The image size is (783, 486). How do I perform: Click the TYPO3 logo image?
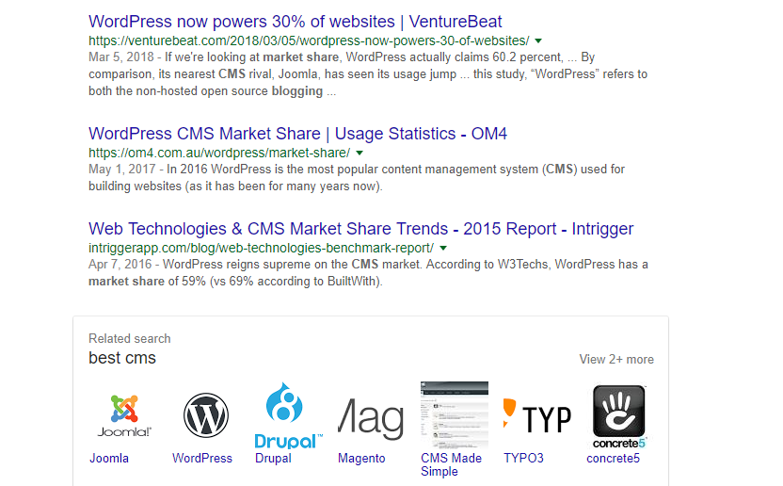click(536, 415)
